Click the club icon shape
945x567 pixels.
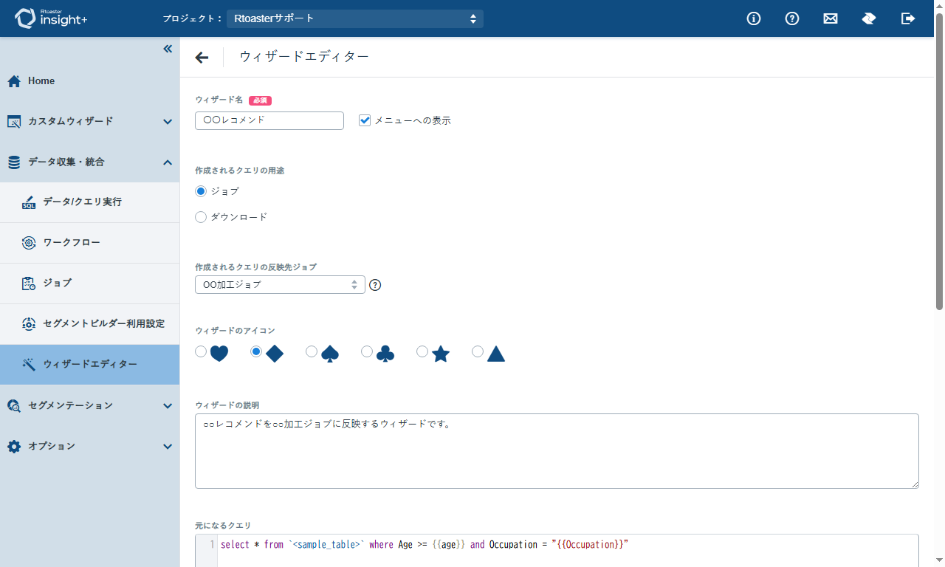[x=385, y=354]
